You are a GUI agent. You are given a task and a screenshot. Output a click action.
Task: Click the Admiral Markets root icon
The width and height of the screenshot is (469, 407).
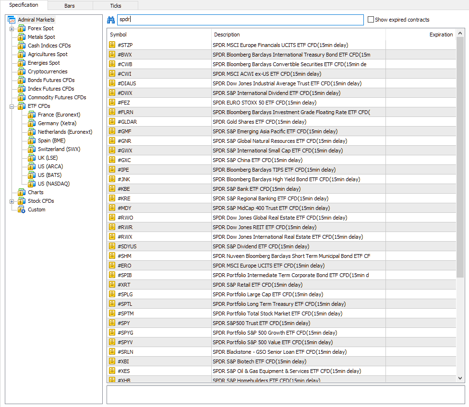click(12, 20)
